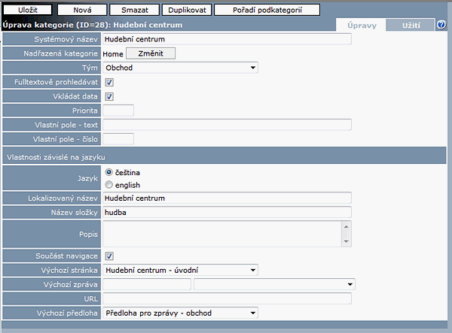Click Změnit to change parent category
The height and width of the screenshot is (333, 452).
(x=150, y=53)
